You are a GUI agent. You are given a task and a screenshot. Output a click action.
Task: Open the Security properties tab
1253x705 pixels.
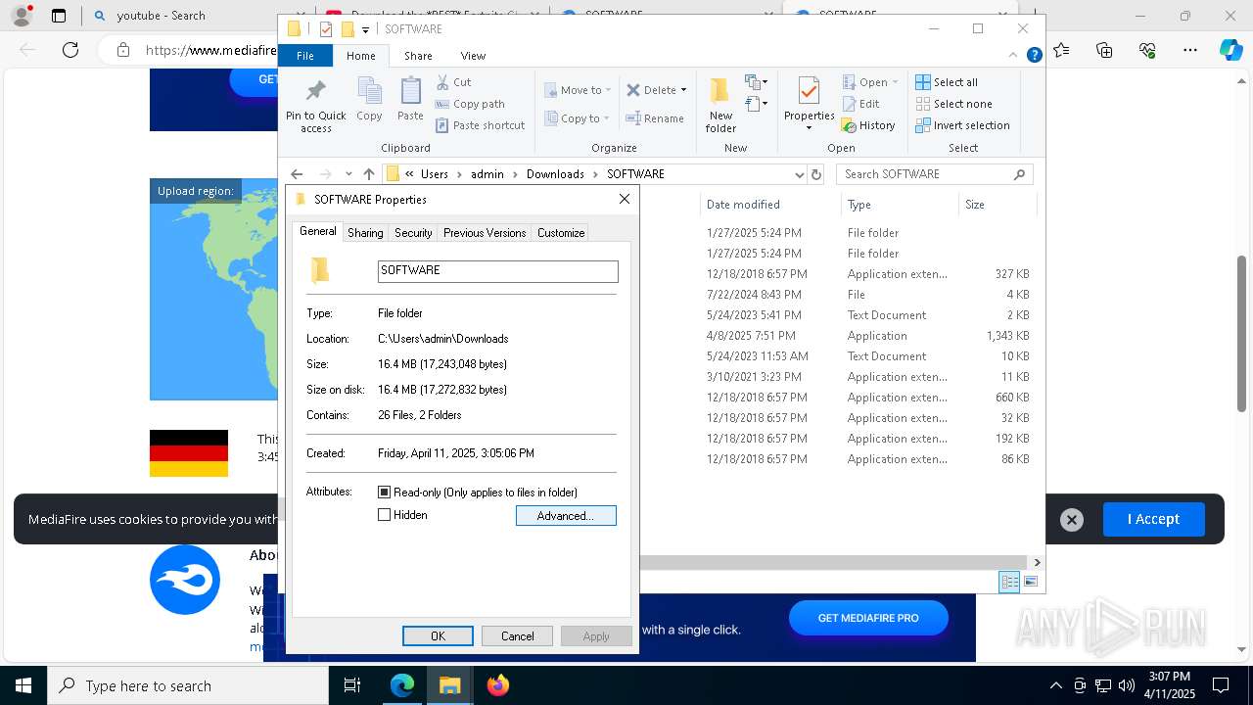(413, 233)
